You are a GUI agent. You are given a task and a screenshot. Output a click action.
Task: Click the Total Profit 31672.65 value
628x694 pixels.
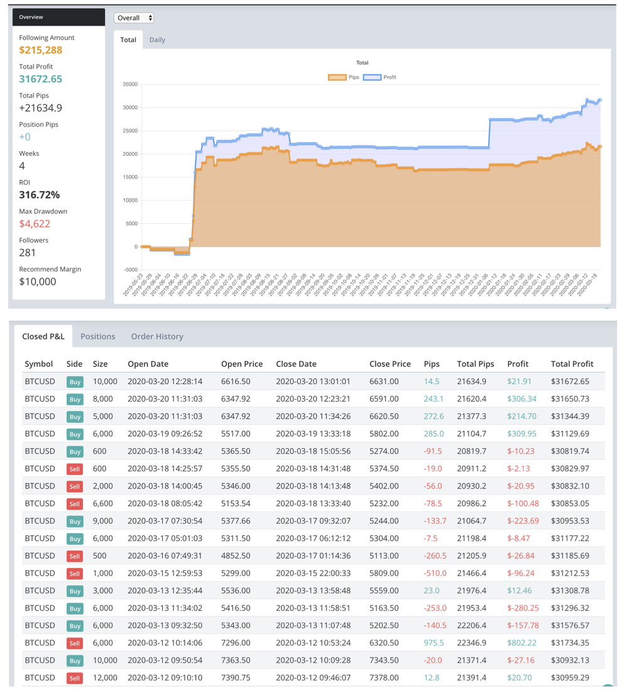[x=41, y=79]
